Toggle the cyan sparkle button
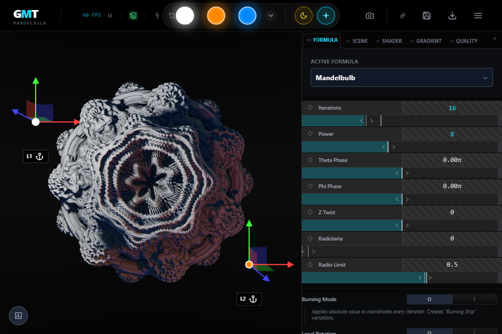Viewport: 502px width, 334px height. (326, 16)
